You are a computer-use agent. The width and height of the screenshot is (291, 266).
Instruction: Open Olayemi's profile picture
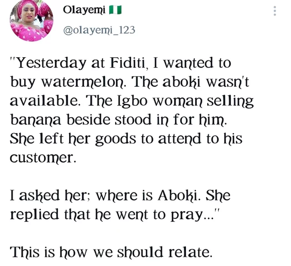pyautogui.click(x=32, y=20)
